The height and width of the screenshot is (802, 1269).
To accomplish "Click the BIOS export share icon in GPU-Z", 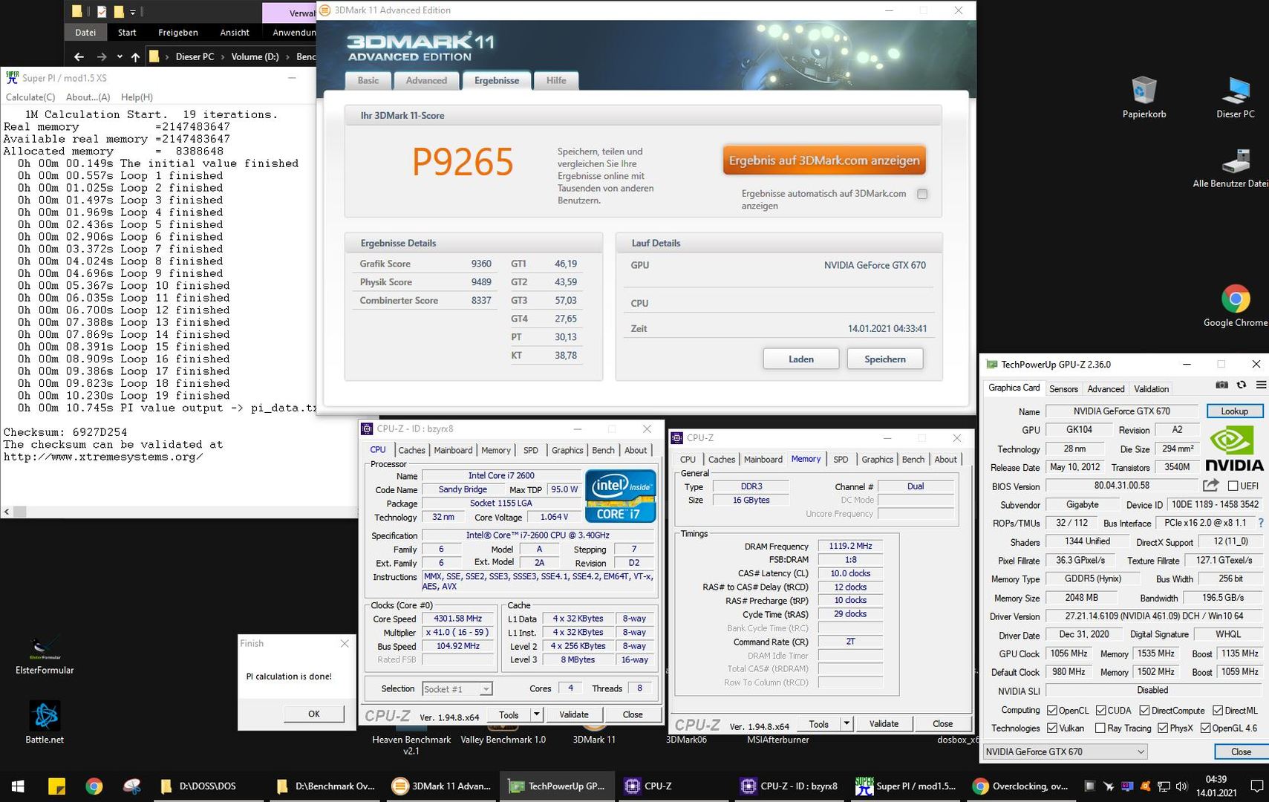I will click(1210, 485).
